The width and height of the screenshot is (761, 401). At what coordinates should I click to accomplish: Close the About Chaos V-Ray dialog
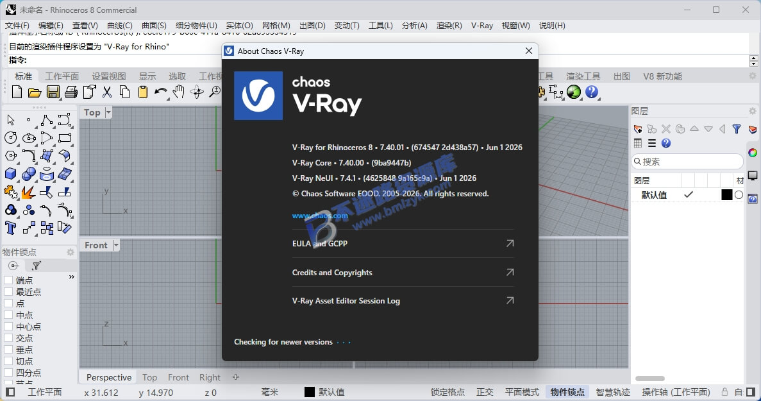tap(528, 51)
